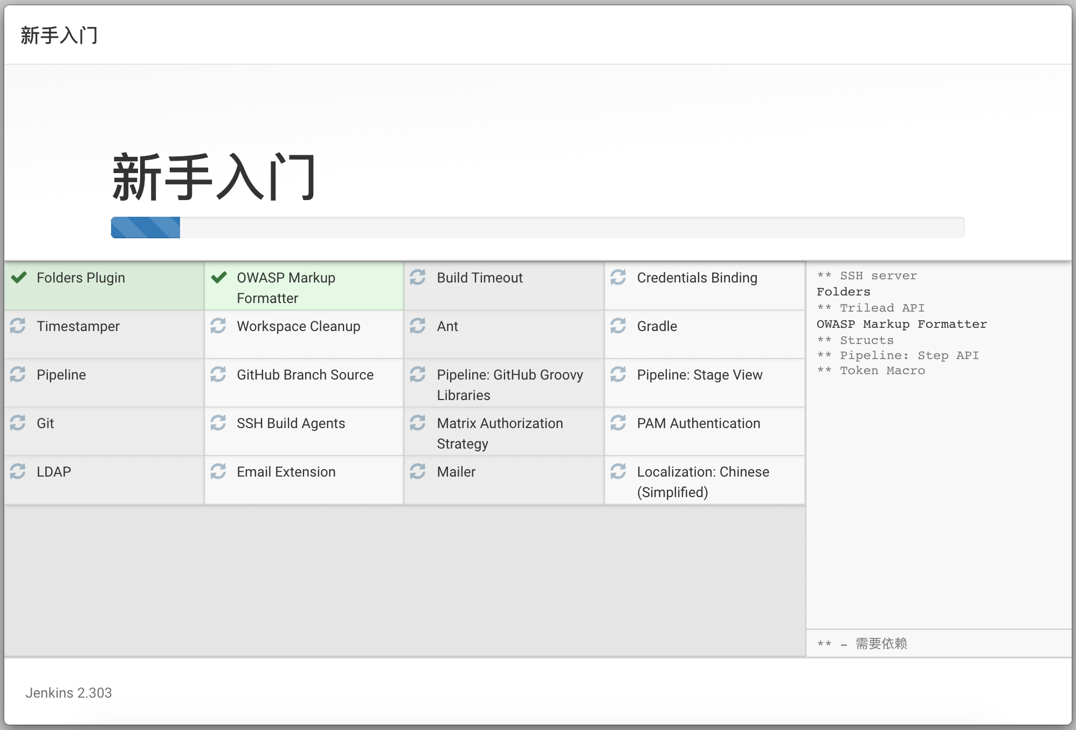Select the SSH Build Agents label
This screenshot has width=1076, height=730.
click(x=291, y=423)
